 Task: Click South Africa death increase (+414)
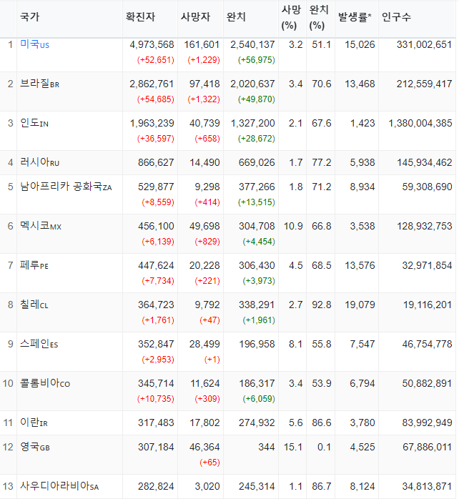pos(207,202)
